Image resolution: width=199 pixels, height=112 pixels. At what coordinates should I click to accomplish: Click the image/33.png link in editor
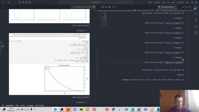[x=174, y=43]
